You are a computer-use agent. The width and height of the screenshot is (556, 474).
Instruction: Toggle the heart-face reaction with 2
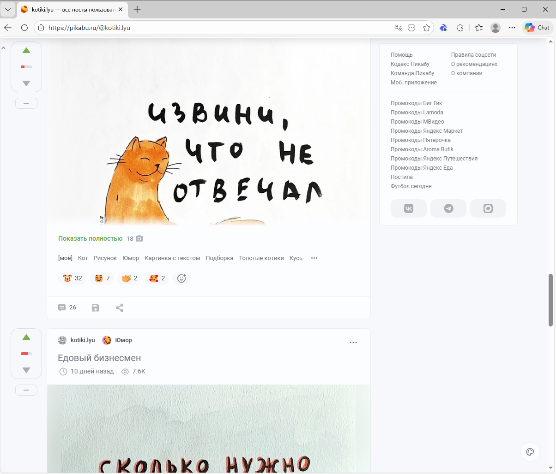point(157,278)
